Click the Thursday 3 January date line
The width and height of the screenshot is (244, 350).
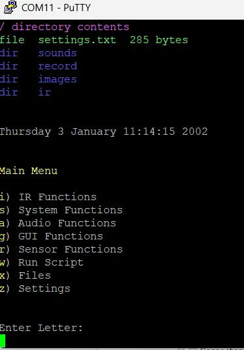[x=103, y=131]
